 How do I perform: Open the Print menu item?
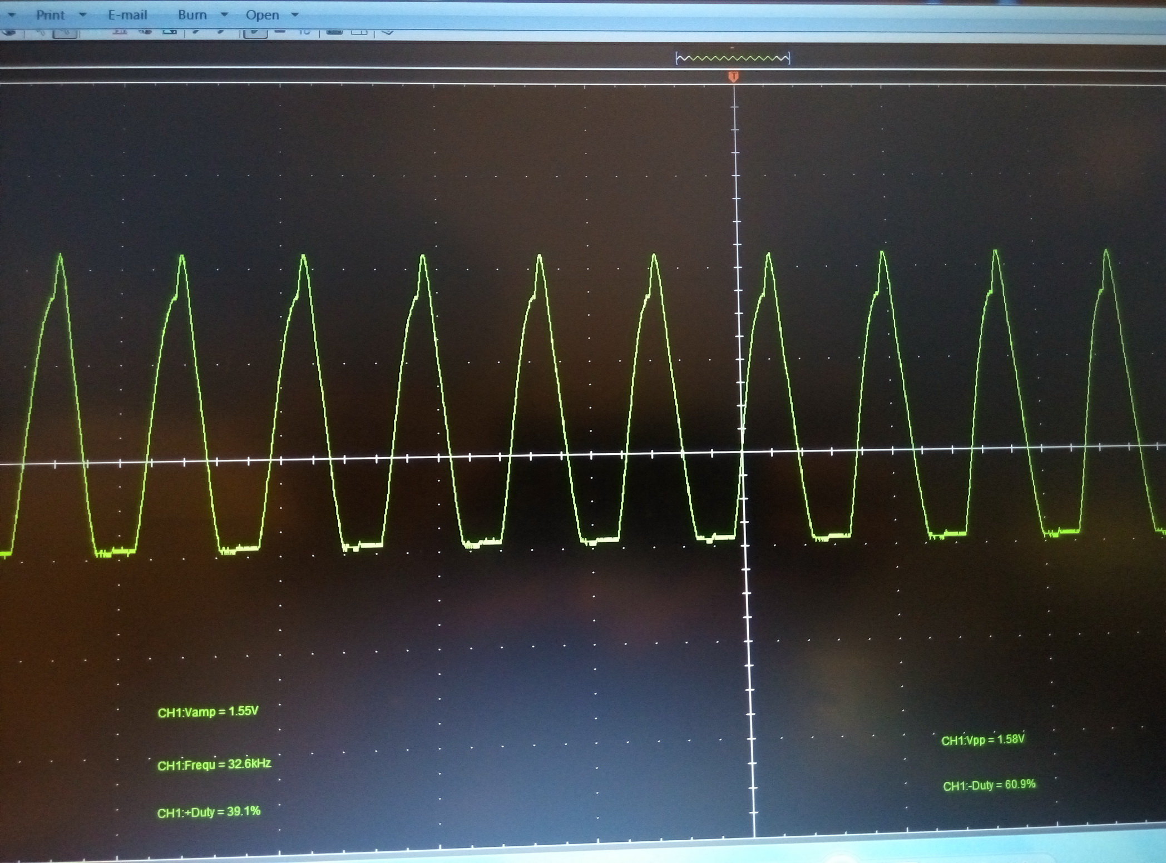point(50,15)
